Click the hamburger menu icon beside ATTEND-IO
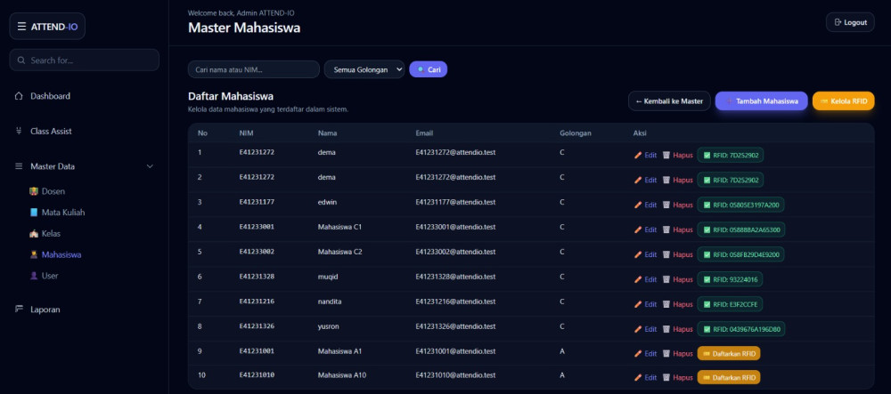The height and width of the screenshot is (394, 891). pyautogui.click(x=21, y=27)
